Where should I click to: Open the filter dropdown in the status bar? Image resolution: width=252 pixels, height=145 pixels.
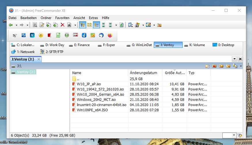[x=234, y=135]
